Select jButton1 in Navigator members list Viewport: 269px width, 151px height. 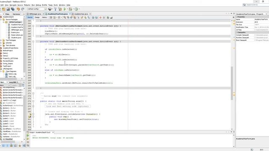pos(9,108)
